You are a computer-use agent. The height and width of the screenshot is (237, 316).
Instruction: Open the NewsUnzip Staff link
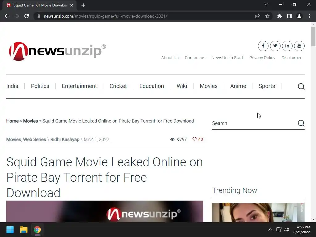tap(227, 58)
